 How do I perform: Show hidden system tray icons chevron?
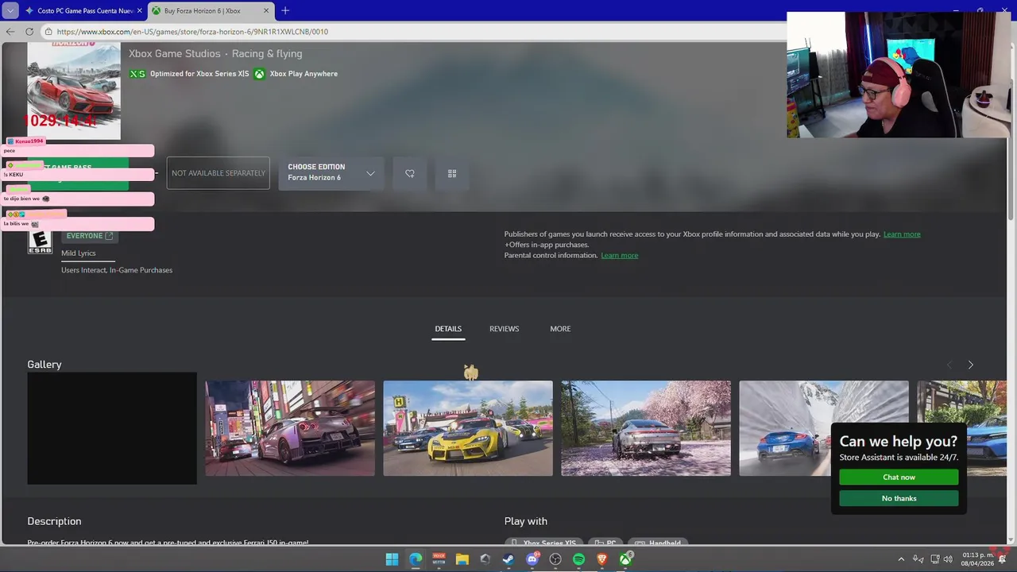click(901, 559)
